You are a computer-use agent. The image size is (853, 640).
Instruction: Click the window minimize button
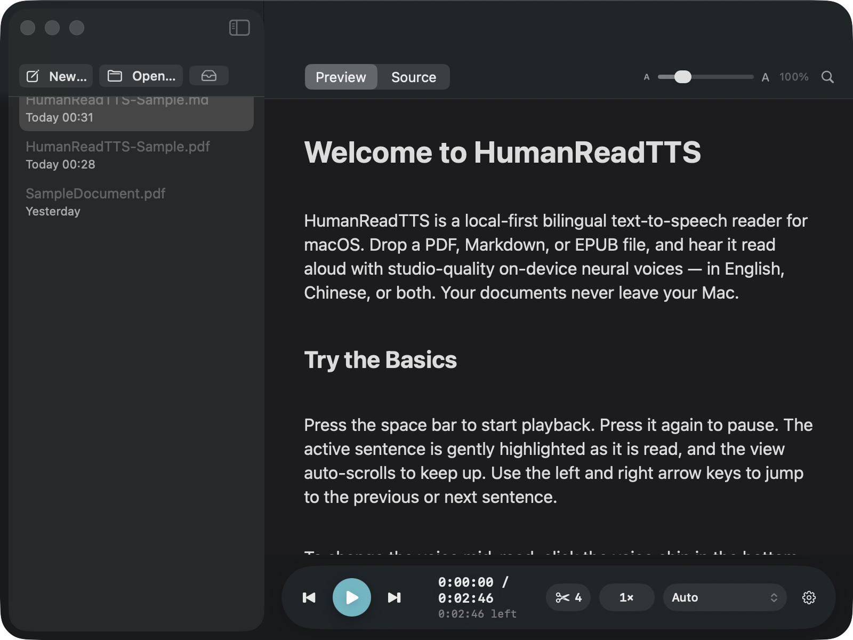52,28
